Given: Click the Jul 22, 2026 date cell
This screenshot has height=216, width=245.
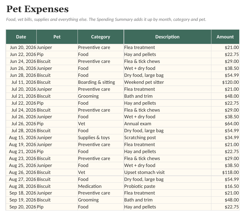Looking at the screenshot, I should pyautogui.click(x=21, y=103).
